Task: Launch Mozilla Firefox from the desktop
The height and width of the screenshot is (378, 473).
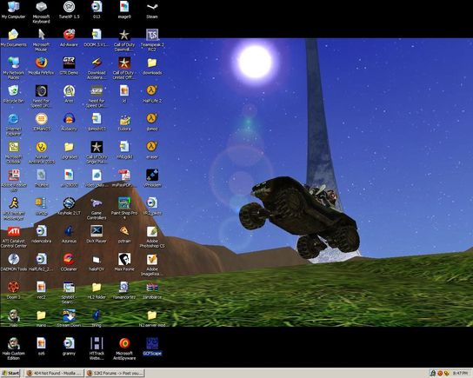Action: pos(41,66)
